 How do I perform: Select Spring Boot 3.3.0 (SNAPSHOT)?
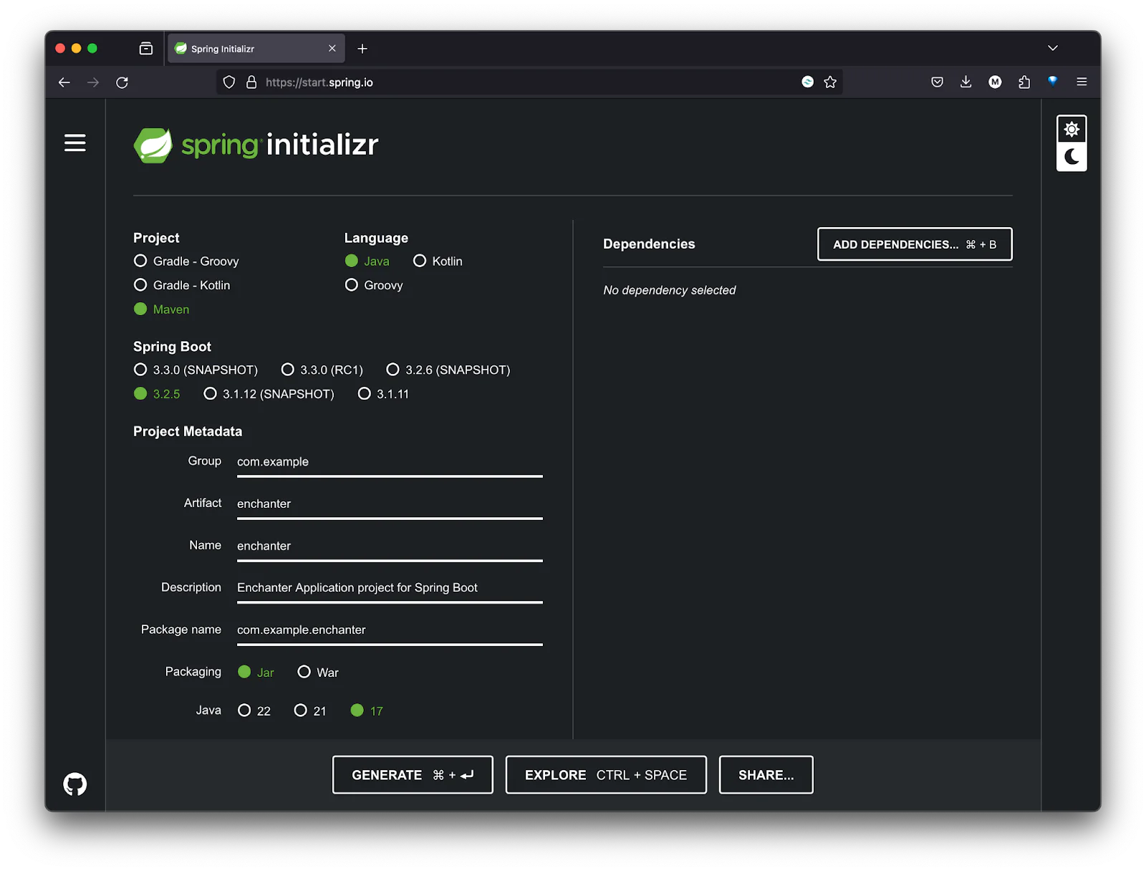(x=196, y=370)
